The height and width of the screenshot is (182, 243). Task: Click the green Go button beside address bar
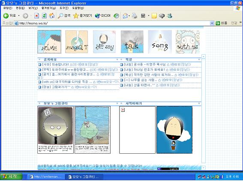218,23
